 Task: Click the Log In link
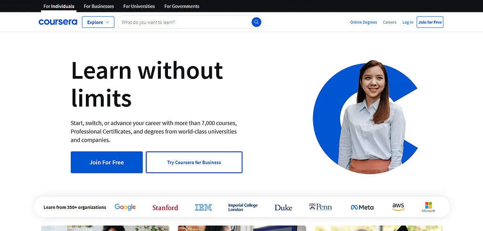tap(408, 22)
